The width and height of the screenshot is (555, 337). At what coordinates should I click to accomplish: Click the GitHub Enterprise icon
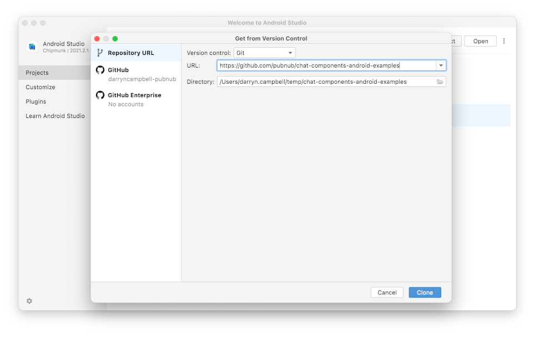[x=100, y=95]
